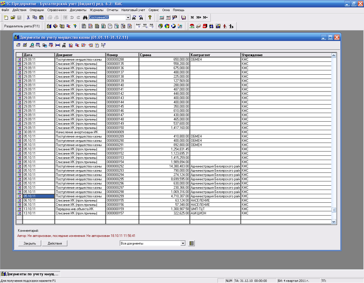Click the sum 1,989,894.00 cell

pos(164,162)
